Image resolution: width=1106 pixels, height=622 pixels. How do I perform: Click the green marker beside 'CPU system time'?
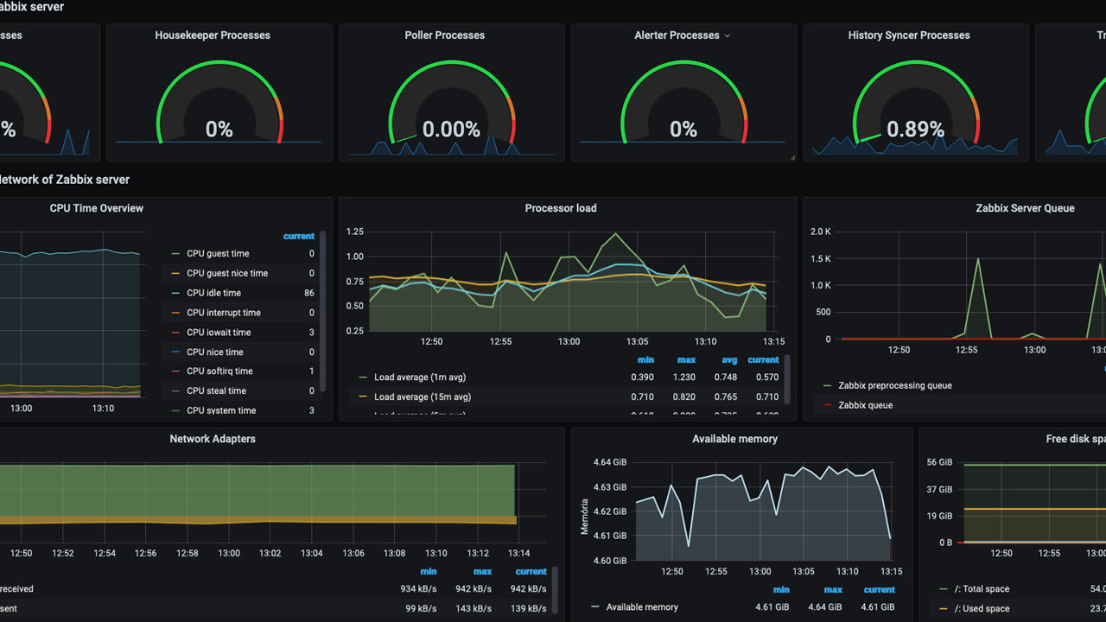point(176,410)
